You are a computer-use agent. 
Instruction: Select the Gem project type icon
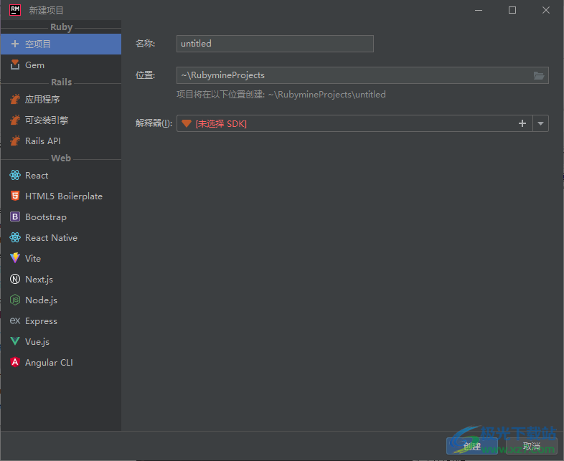click(x=15, y=65)
